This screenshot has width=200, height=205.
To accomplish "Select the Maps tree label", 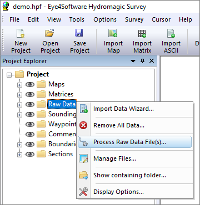I will coord(57,84).
